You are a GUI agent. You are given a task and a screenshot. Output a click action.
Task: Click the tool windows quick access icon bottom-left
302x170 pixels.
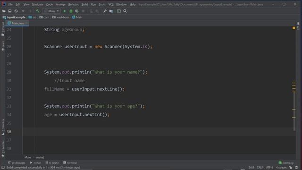[x=3, y=168]
